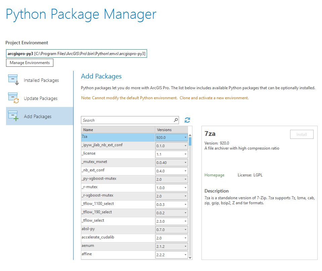Click the list scrollbar up arrow
Image resolution: width=322 pixels, height=271 pixels.
pos(190,135)
